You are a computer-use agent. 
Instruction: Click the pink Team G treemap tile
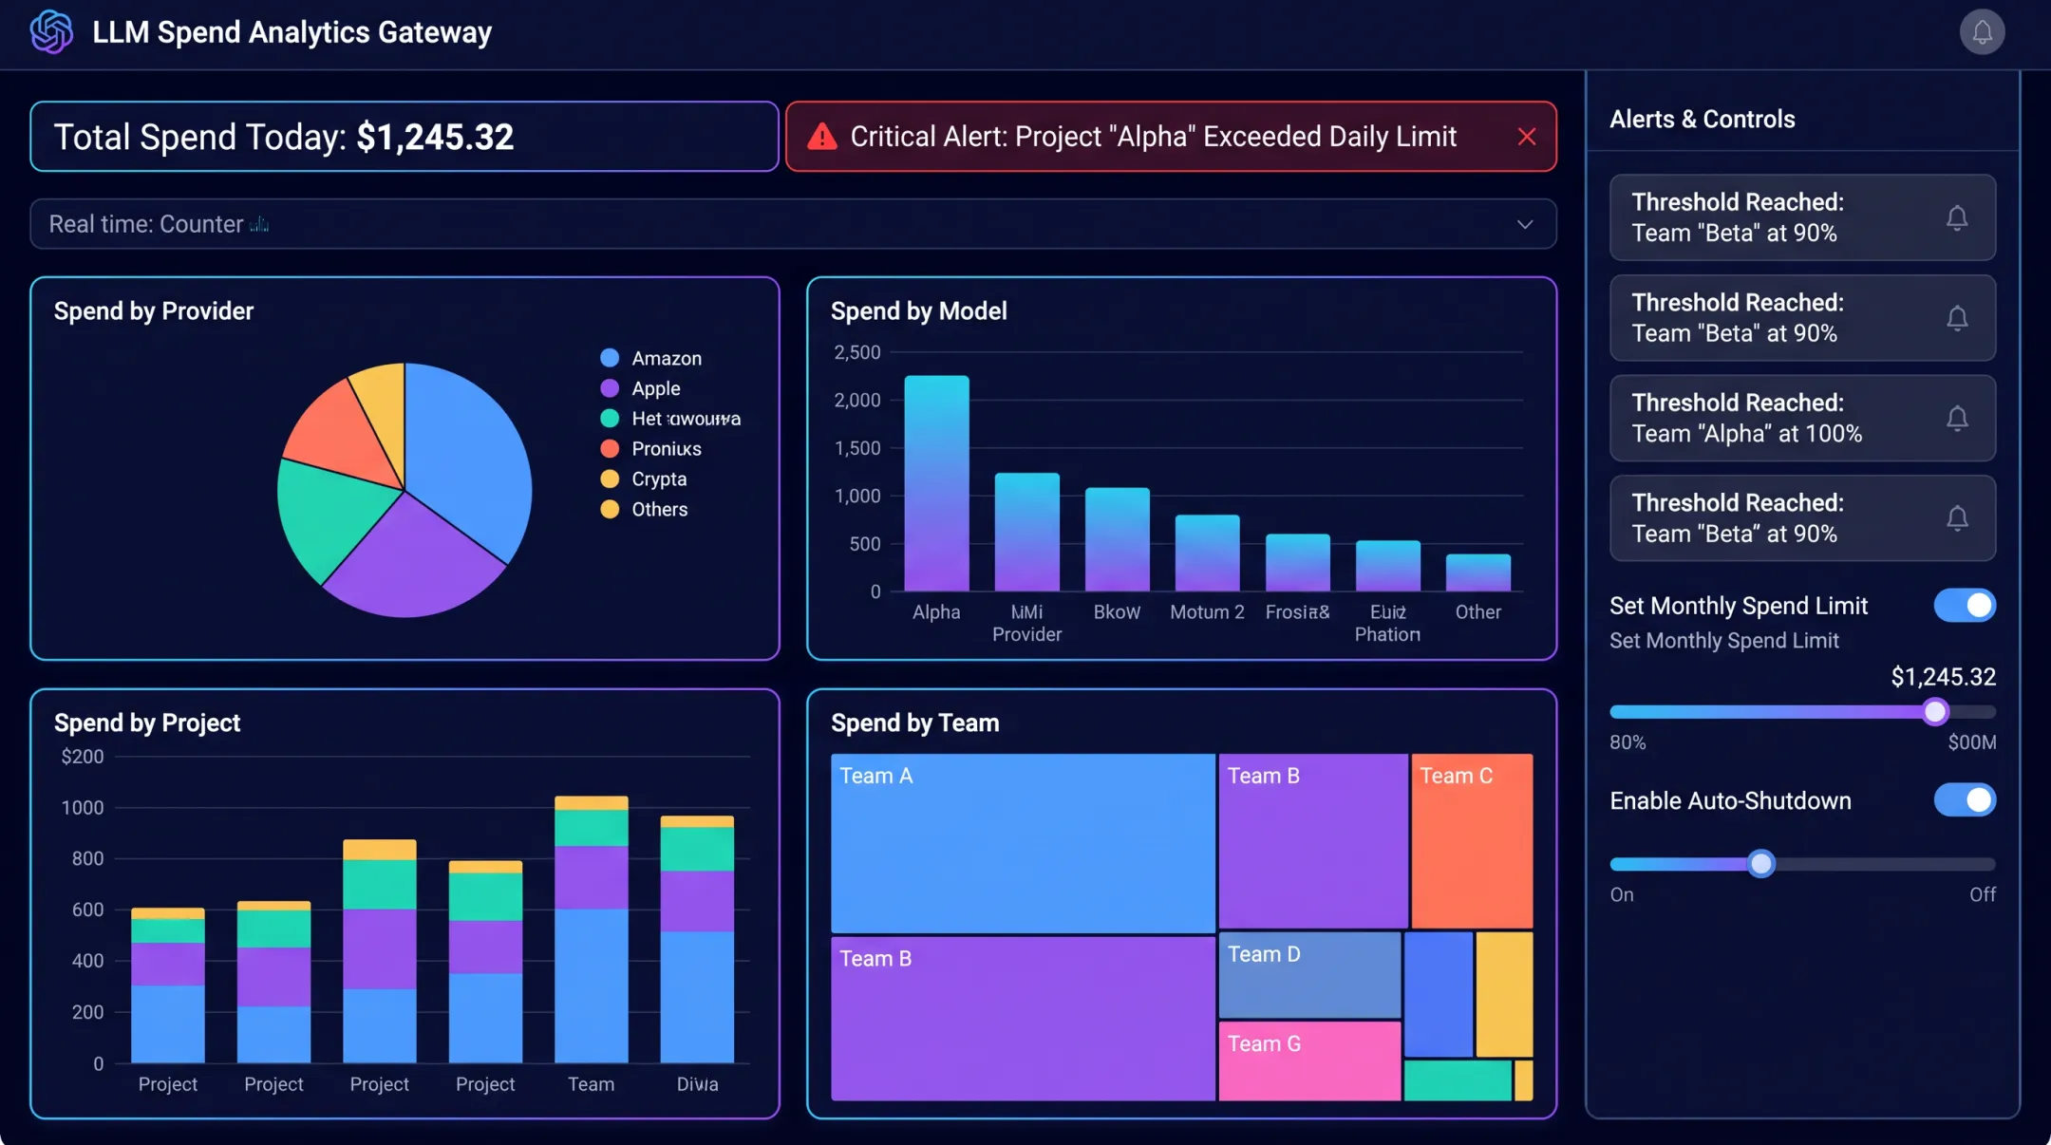(x=1309, y=1061)
